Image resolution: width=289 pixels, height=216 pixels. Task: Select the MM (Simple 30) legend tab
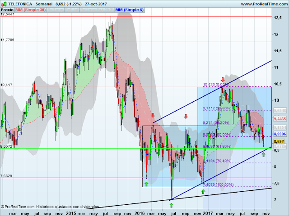30,10
